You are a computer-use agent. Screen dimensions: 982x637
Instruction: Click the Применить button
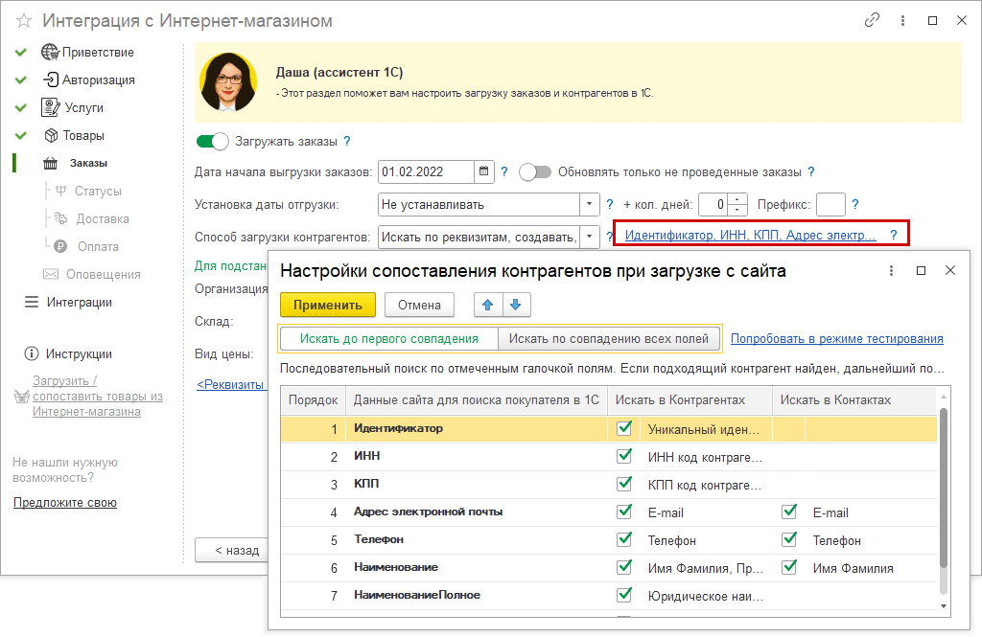point(328,305)
